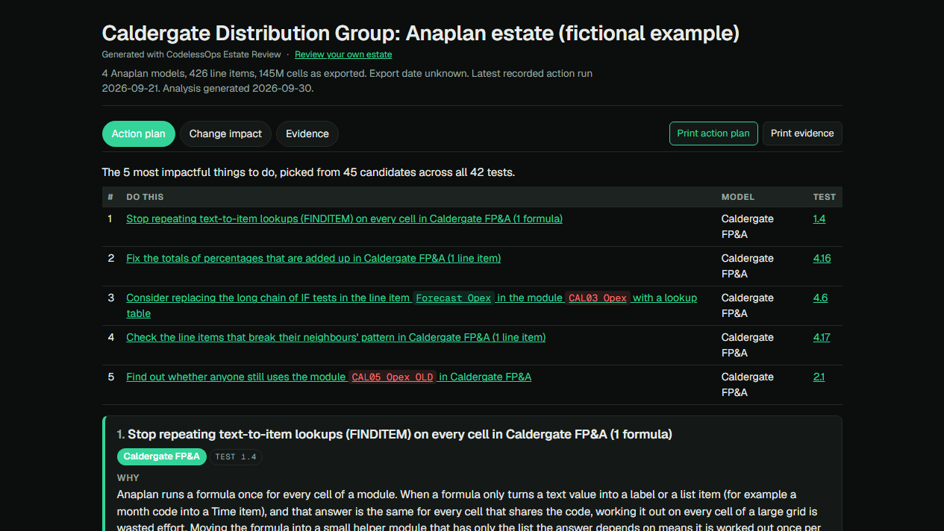Image resolution: width=944 pixels, height=531 pixels.
Task: Click the # column header
Action: coord(110,197)
